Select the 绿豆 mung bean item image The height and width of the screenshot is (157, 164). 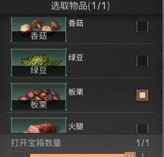coord(39,62)
